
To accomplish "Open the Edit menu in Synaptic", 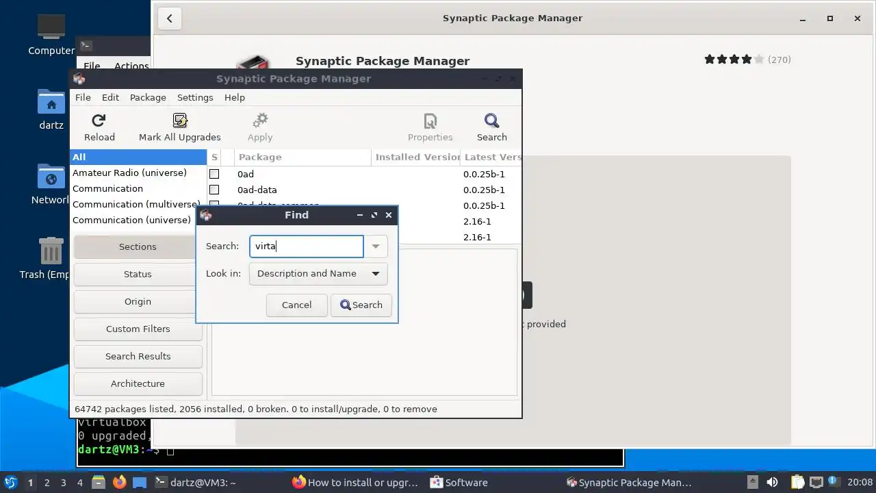I will tap(110, 97).
